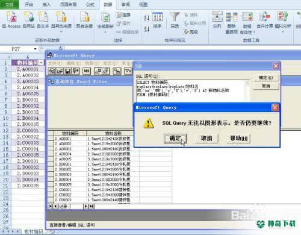Click New Query icon in Microsoft Query toolbar

52,71
